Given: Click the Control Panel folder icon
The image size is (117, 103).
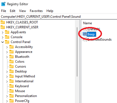Looking at the screenshot, I should click(7, 42).
